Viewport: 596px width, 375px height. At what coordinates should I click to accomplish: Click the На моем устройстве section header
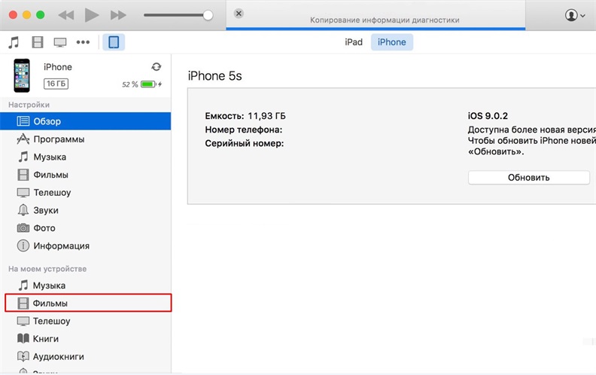tap(47, 269)
